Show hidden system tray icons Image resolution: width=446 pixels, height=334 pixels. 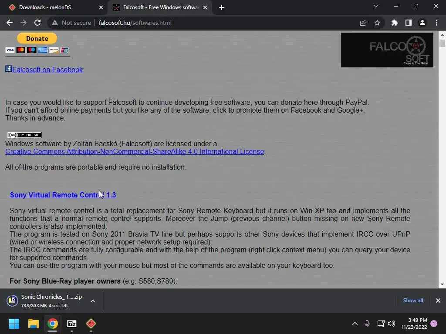tap(355, 324)
